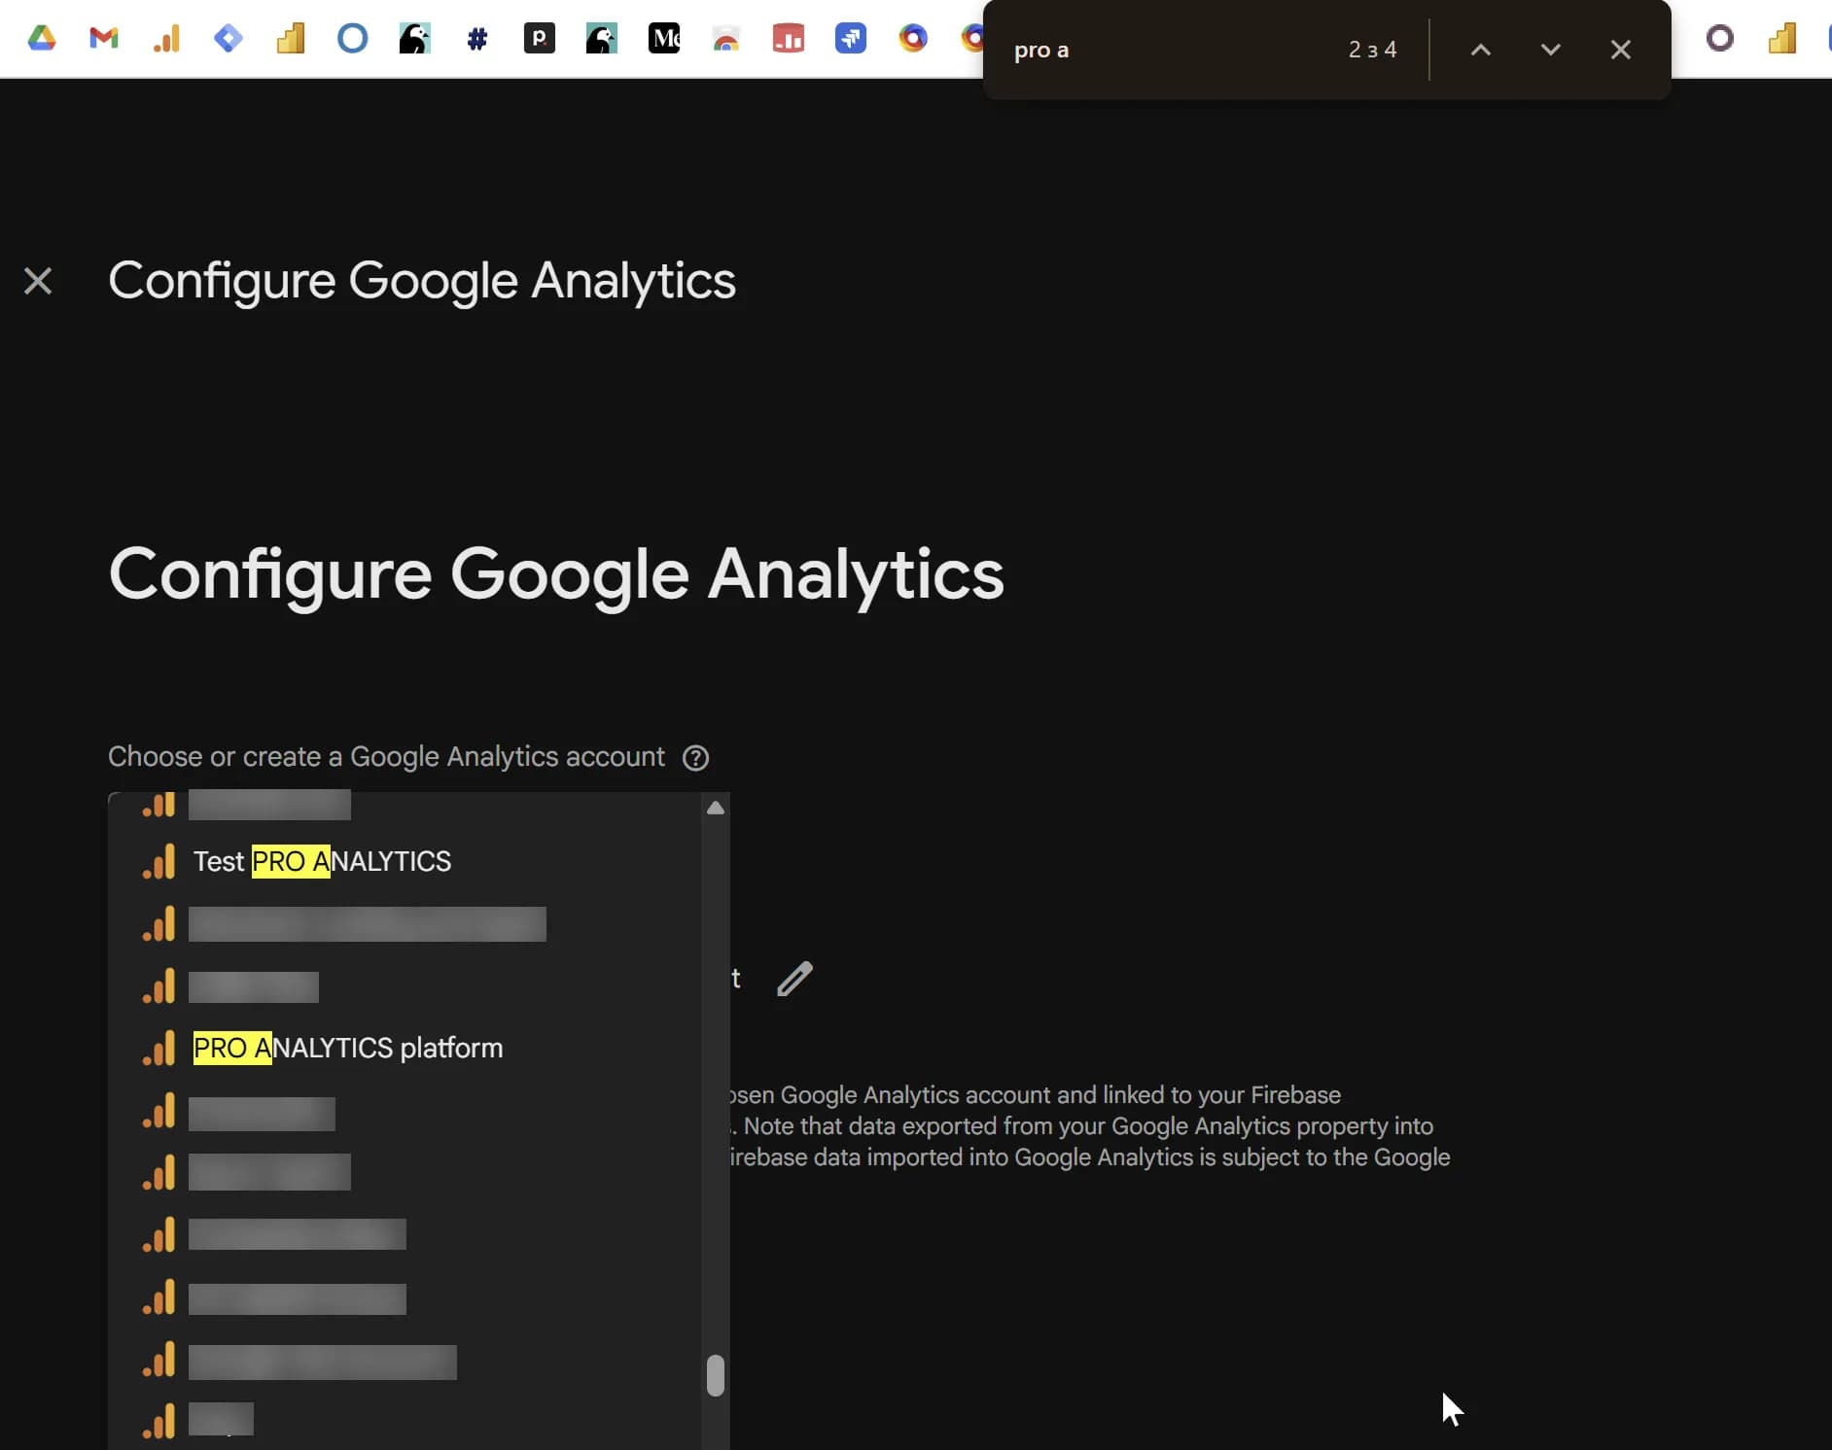
Task: Click the help question mark icon
Action: [695, 758]
